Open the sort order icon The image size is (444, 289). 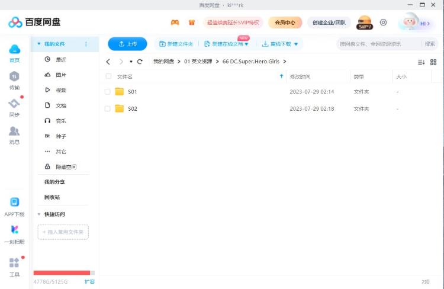(x=421, y=62)
